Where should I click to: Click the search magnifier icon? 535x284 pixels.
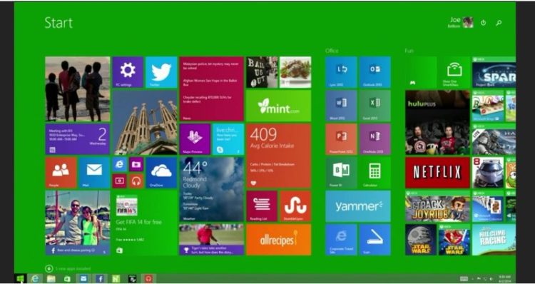tap(499, 23)
